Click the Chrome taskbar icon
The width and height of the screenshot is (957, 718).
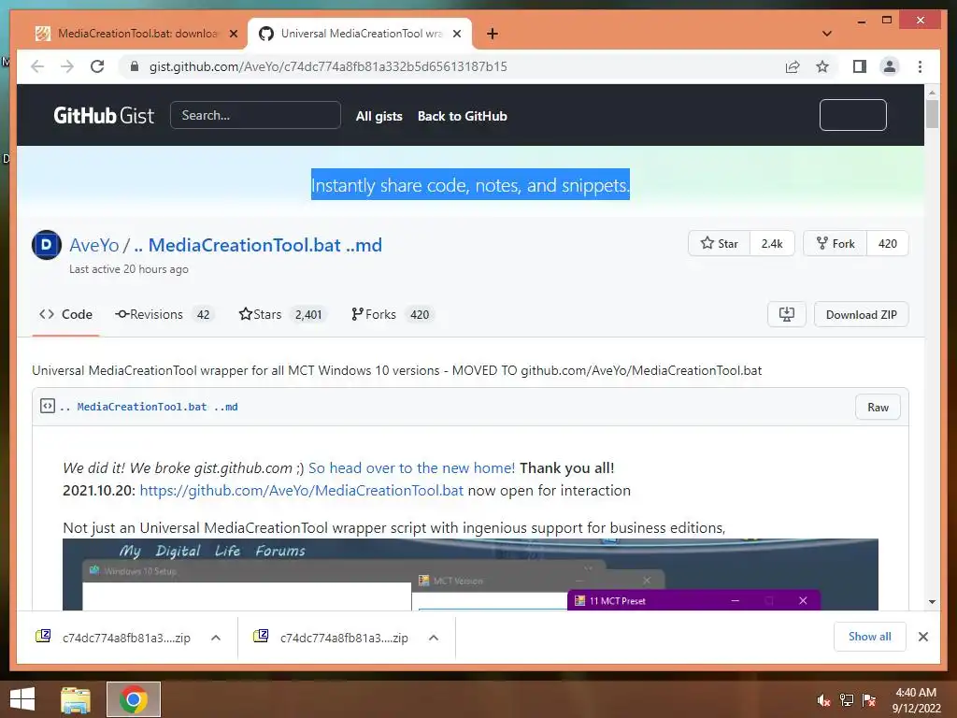pyautogui.click(x=134, y=699)
